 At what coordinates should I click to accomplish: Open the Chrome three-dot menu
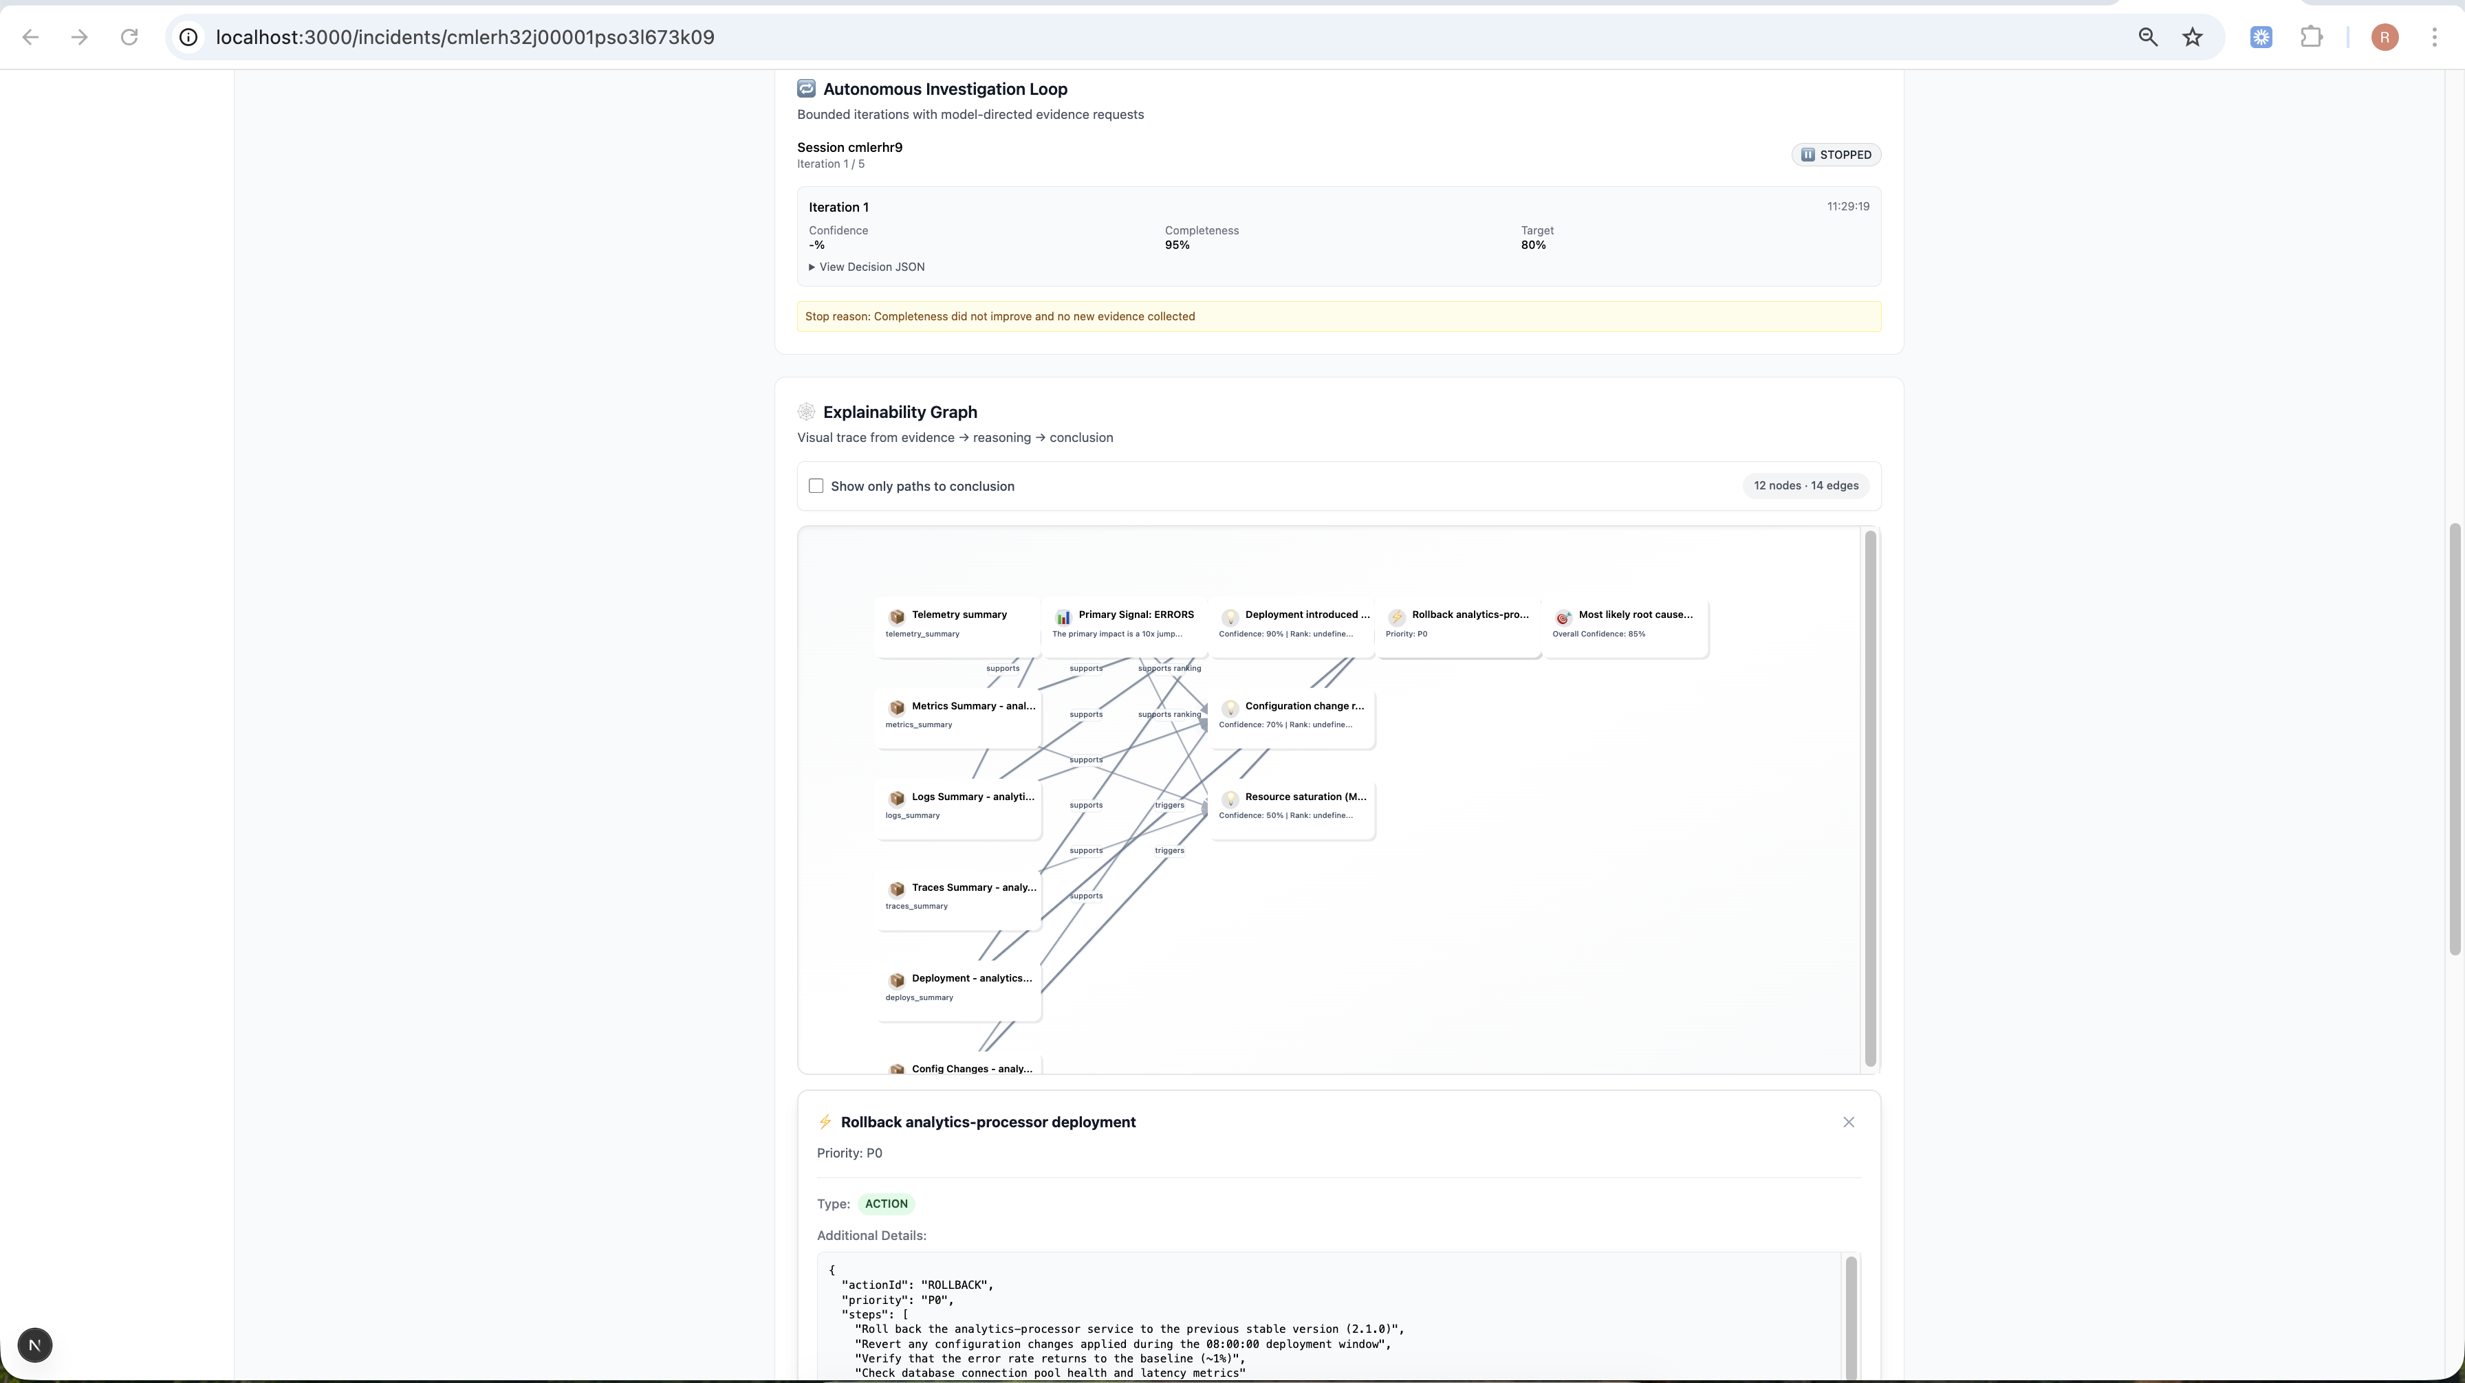tap(2433, 37)
